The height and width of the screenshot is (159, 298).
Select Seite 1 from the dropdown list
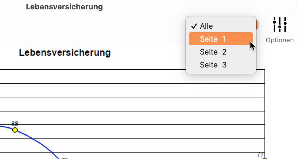click(221, 39)
